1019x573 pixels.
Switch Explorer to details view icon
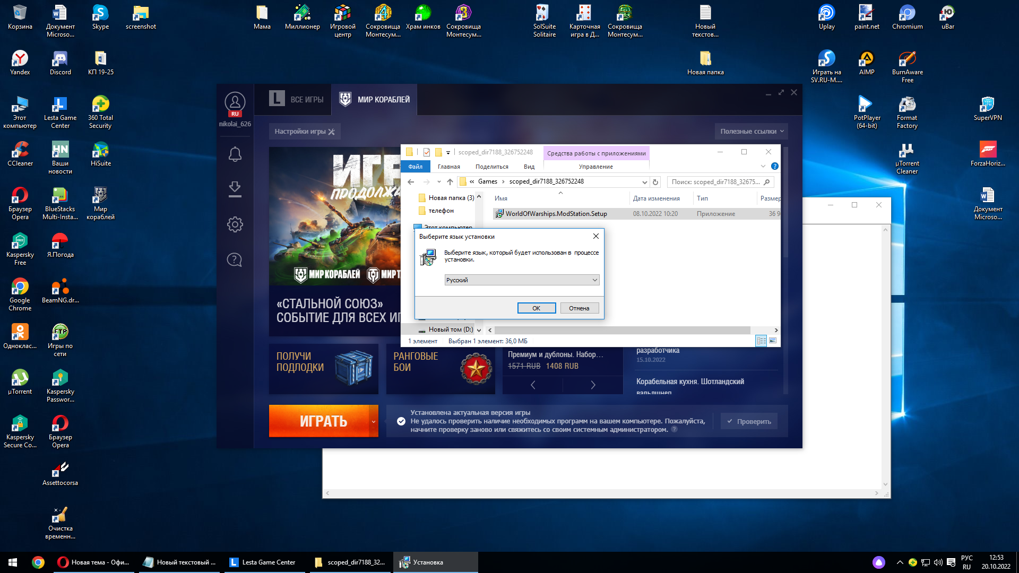[x=762, y=341]
